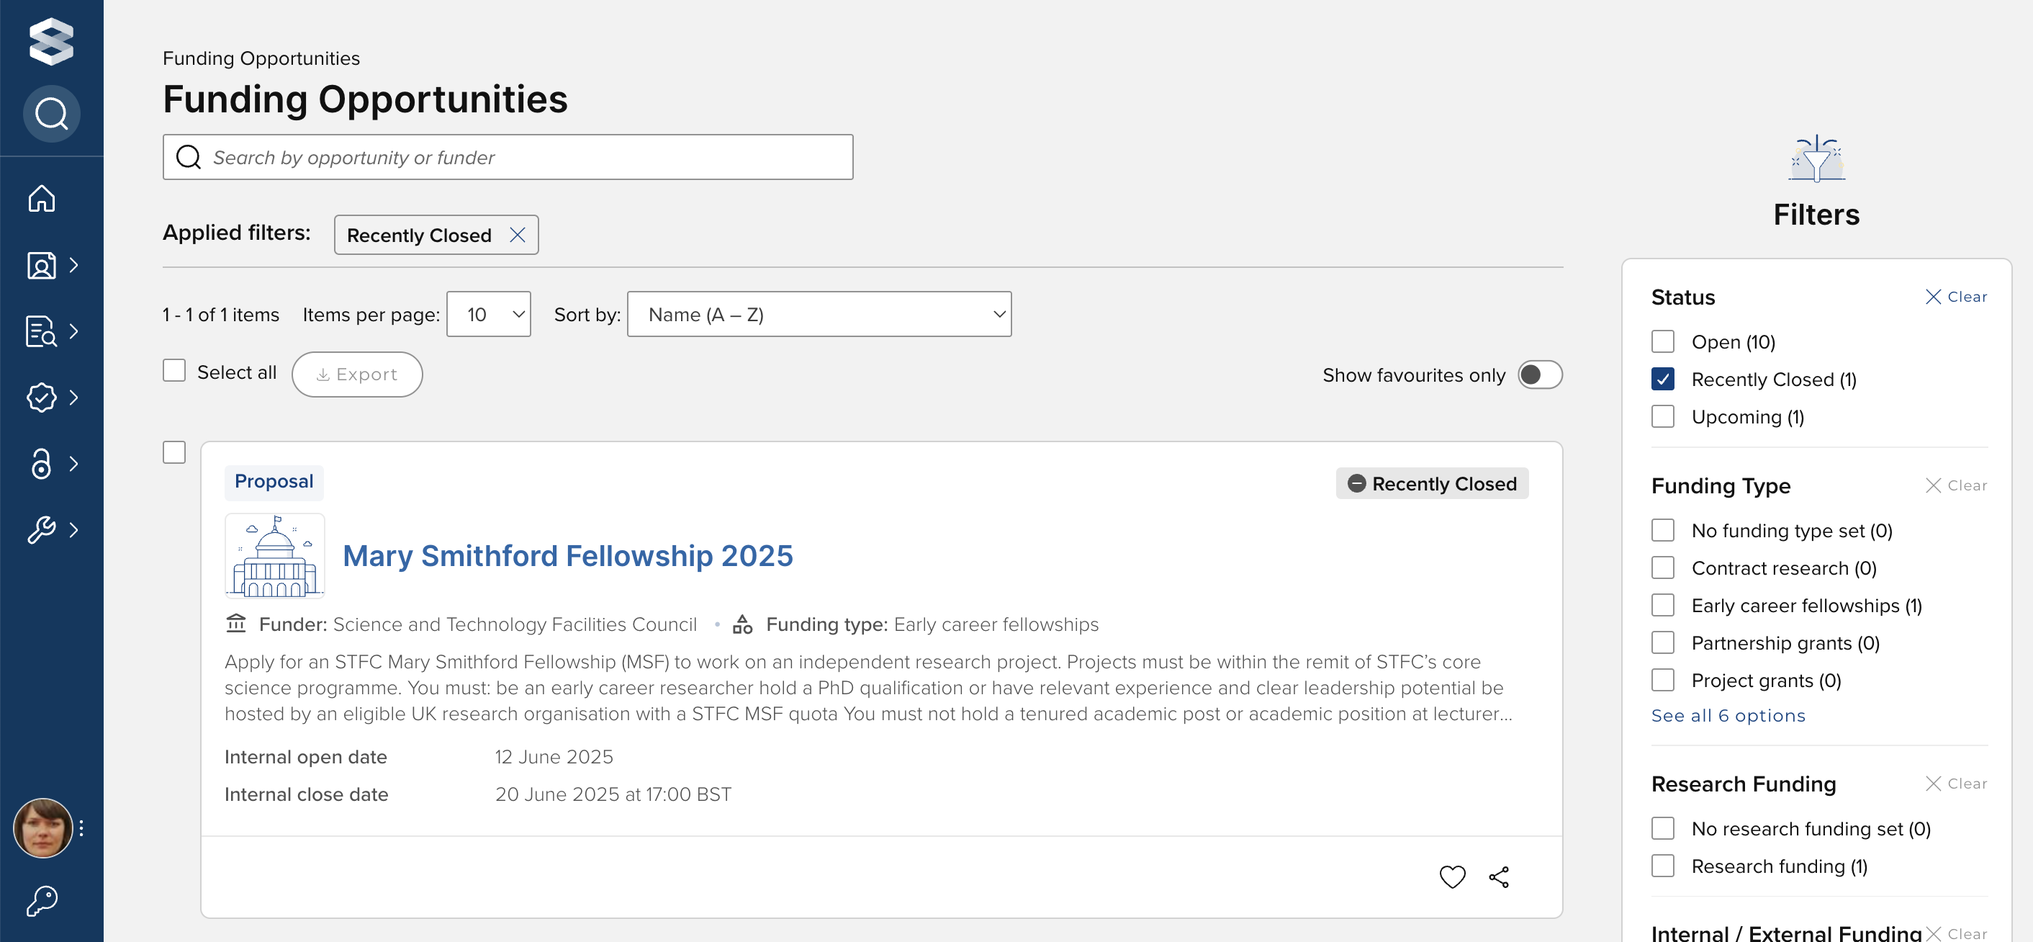The width and height of the screenshot is (2033, 942).
Task: Share the Mary Smithford Fellowship opportunity
Action: coord(1499,876)
